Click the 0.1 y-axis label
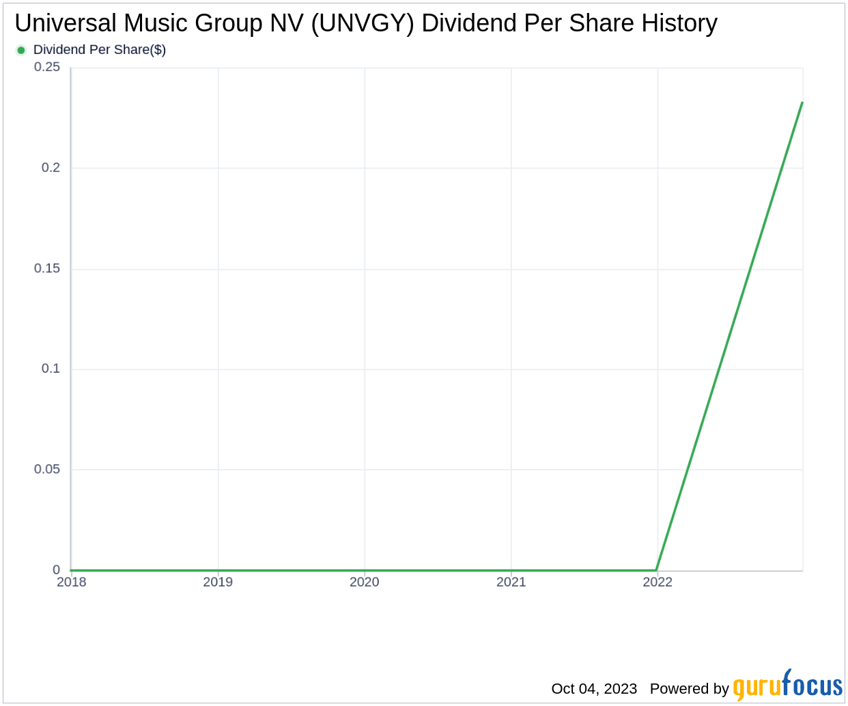848x706 pixels. tap(51, 369)
